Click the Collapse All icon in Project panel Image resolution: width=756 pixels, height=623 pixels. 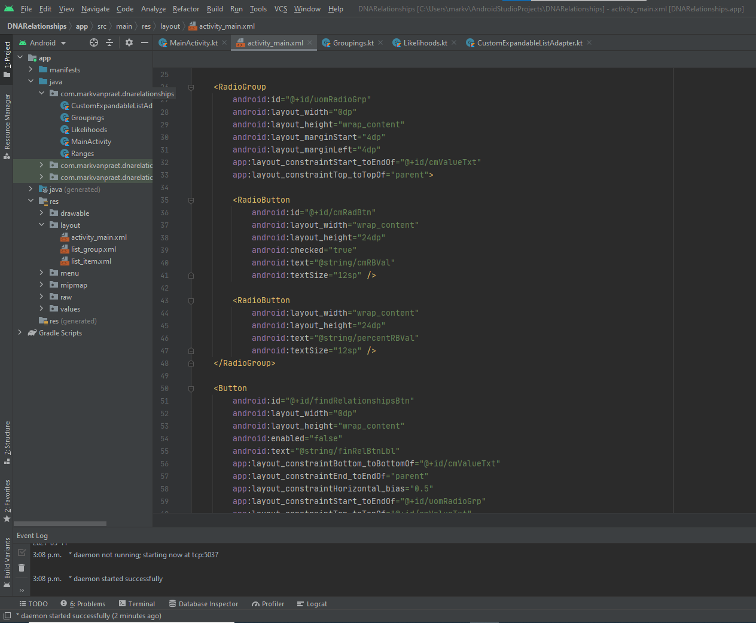coord(109,42)
